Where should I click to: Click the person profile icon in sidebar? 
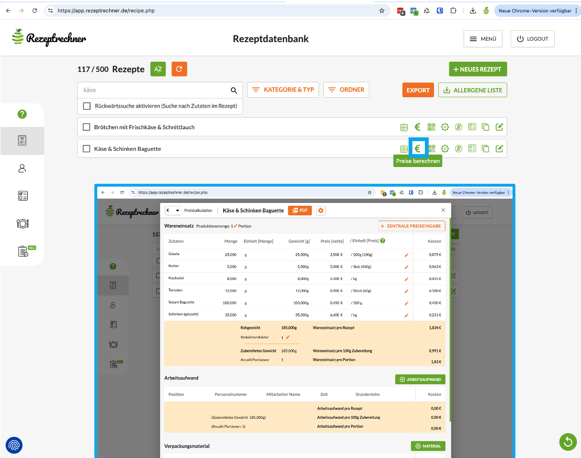[x=22, y=168]
